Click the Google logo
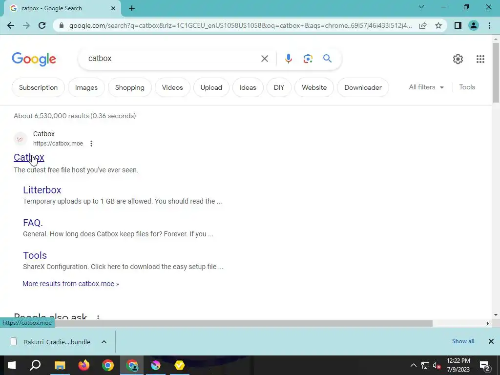500x375 pixels. coord(34,59)
